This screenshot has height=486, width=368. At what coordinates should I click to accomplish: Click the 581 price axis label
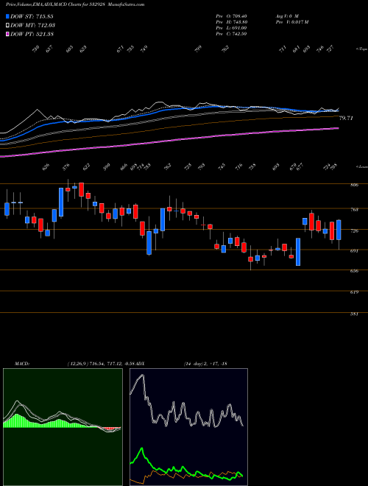(354, 314)
